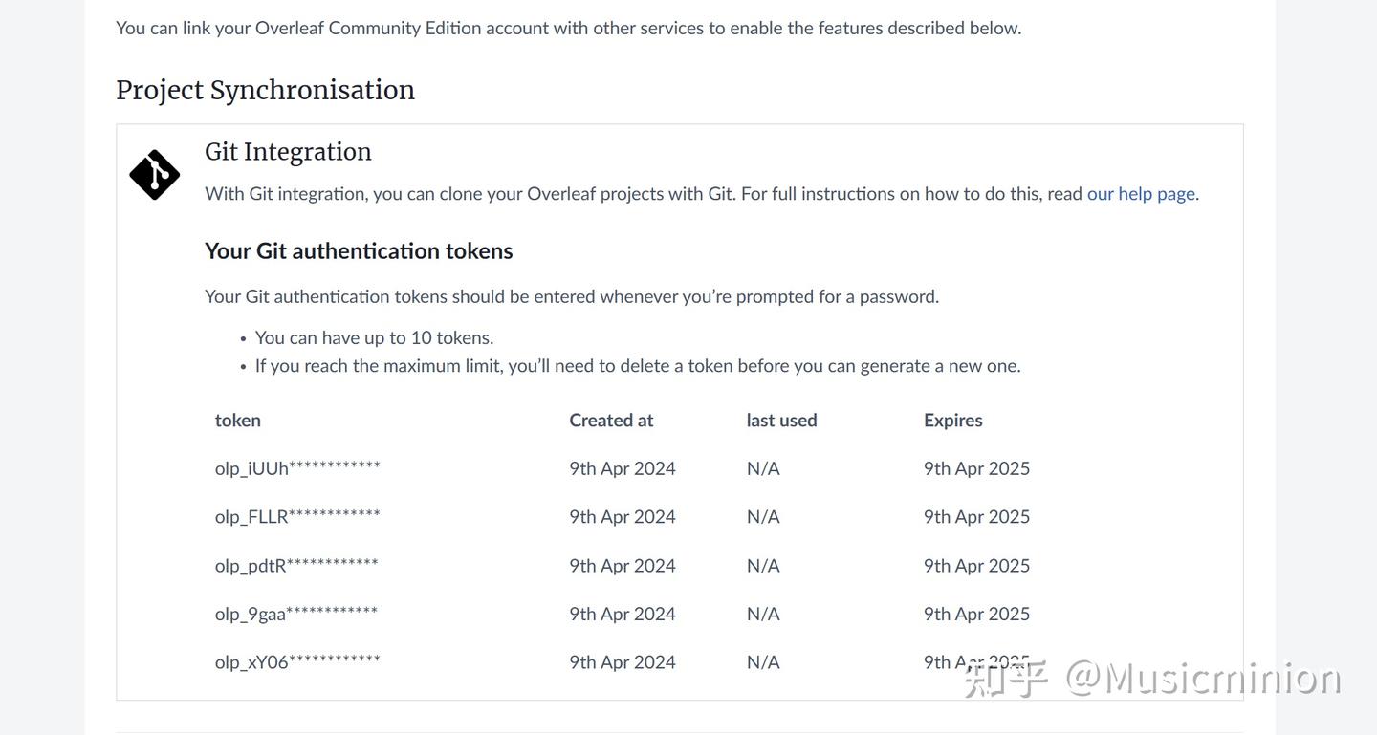Click the expiry date of olp_iUUh token

[976, 468]
